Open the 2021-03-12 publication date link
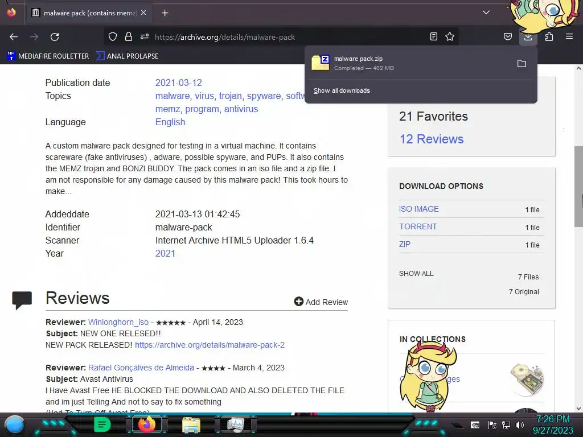The image size is (583, 437). tap(178, 83)
